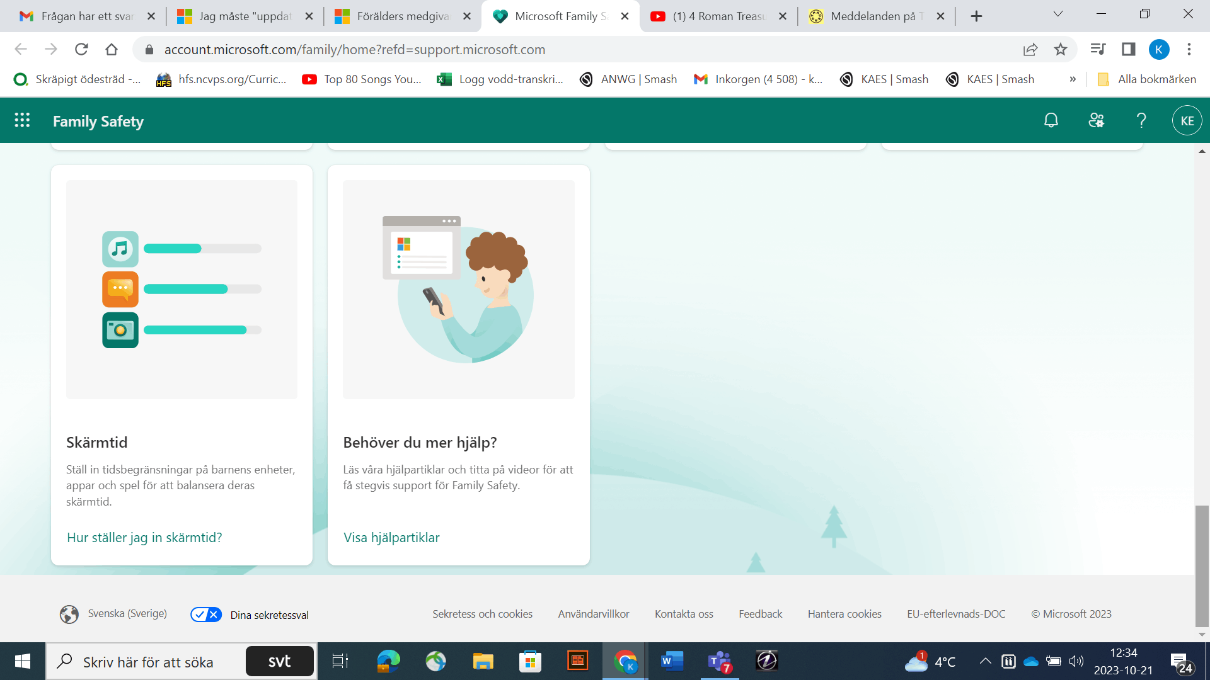
Task: Toggle Dina sekretessval privacy choices switch
Action: click(206, 615)
